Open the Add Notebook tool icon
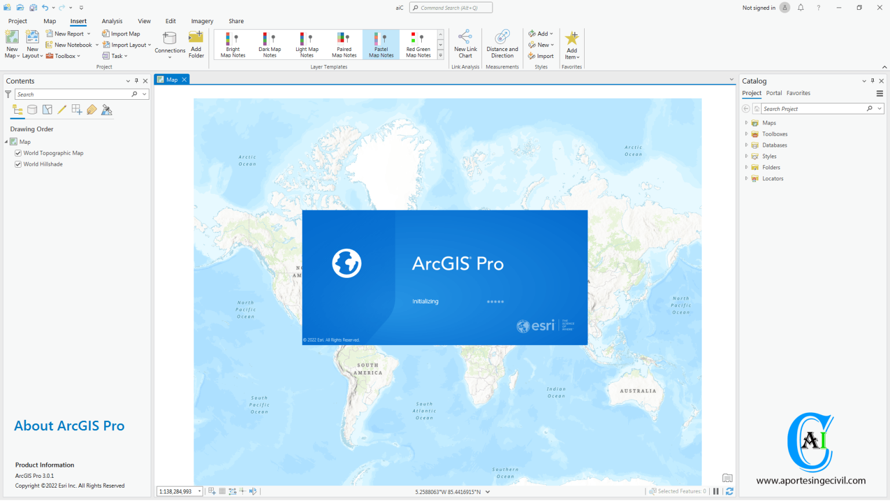 (x=50, y=45)
